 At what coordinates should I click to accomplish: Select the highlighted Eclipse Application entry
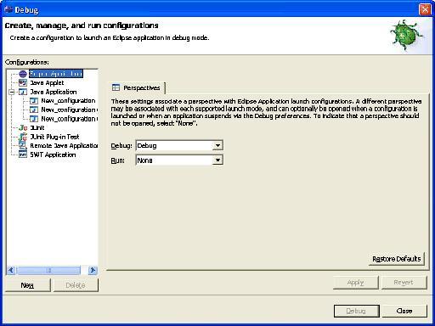click(x=56, y=74)
